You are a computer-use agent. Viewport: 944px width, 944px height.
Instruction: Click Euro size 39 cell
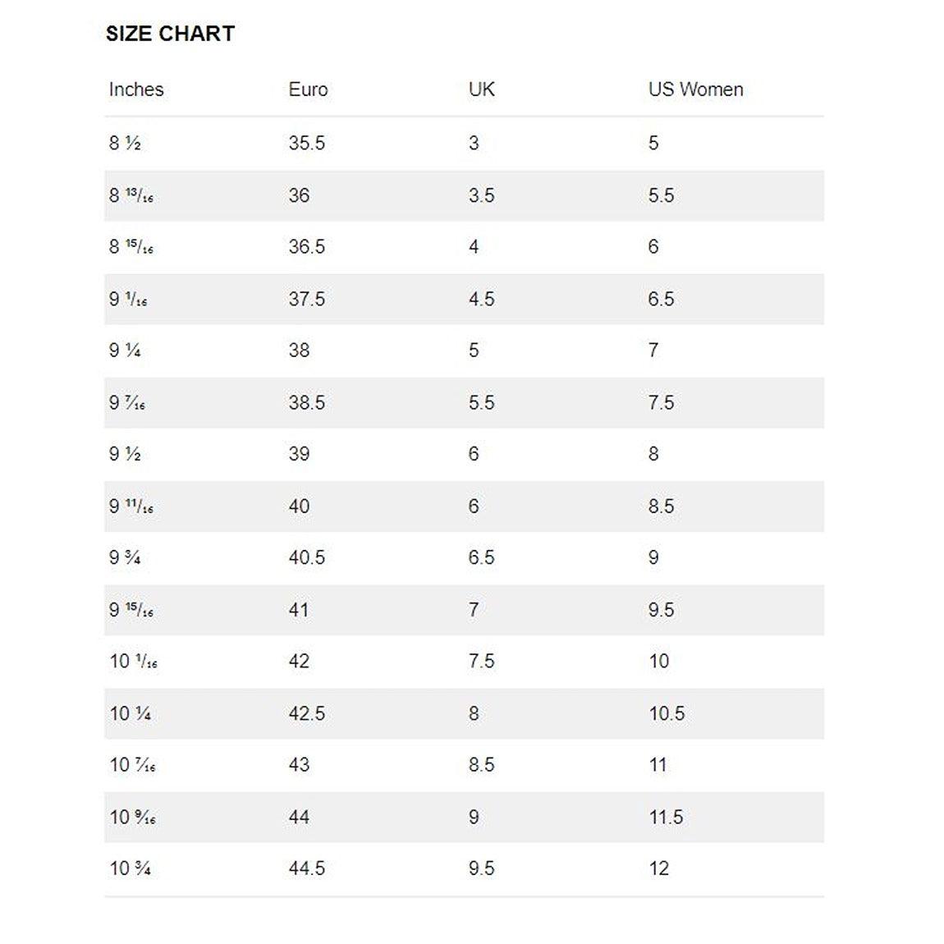(x=299, y=454)
